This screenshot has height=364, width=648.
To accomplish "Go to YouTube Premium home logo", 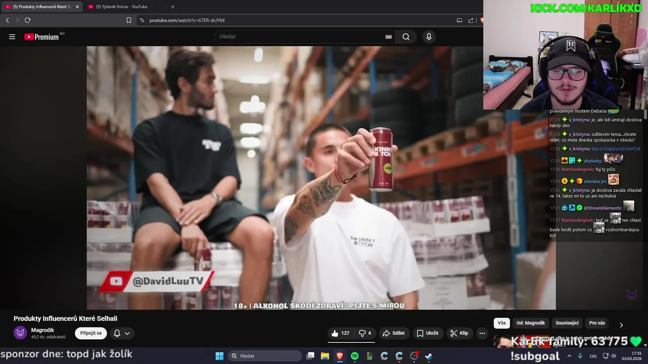I will tap(43, 37).
